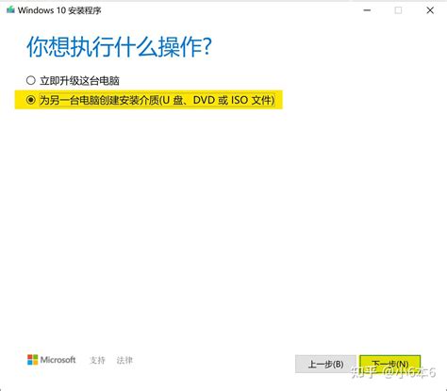The width and height of the screenshot is (447, 391).
Task: Click the Windows 10 安装程序 title text
Action: pos(59,10)
